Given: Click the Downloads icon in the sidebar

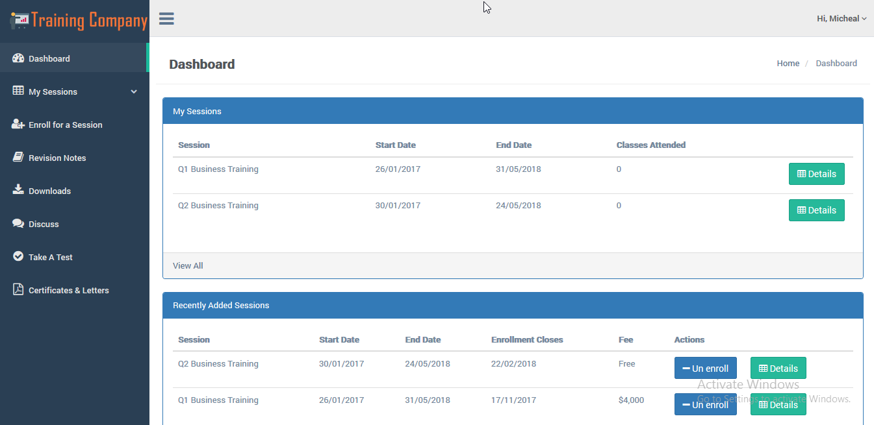Looking at the screenshot, I should [19, 190].
